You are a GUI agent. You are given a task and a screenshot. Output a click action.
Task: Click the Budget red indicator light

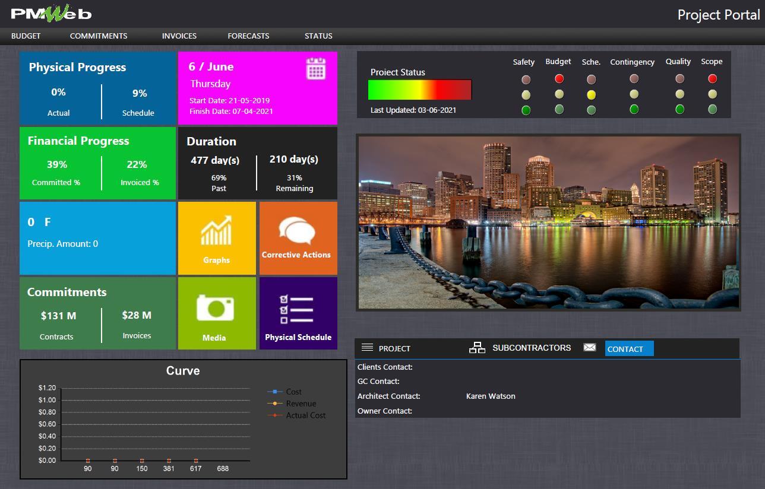[x=559, y=78]
